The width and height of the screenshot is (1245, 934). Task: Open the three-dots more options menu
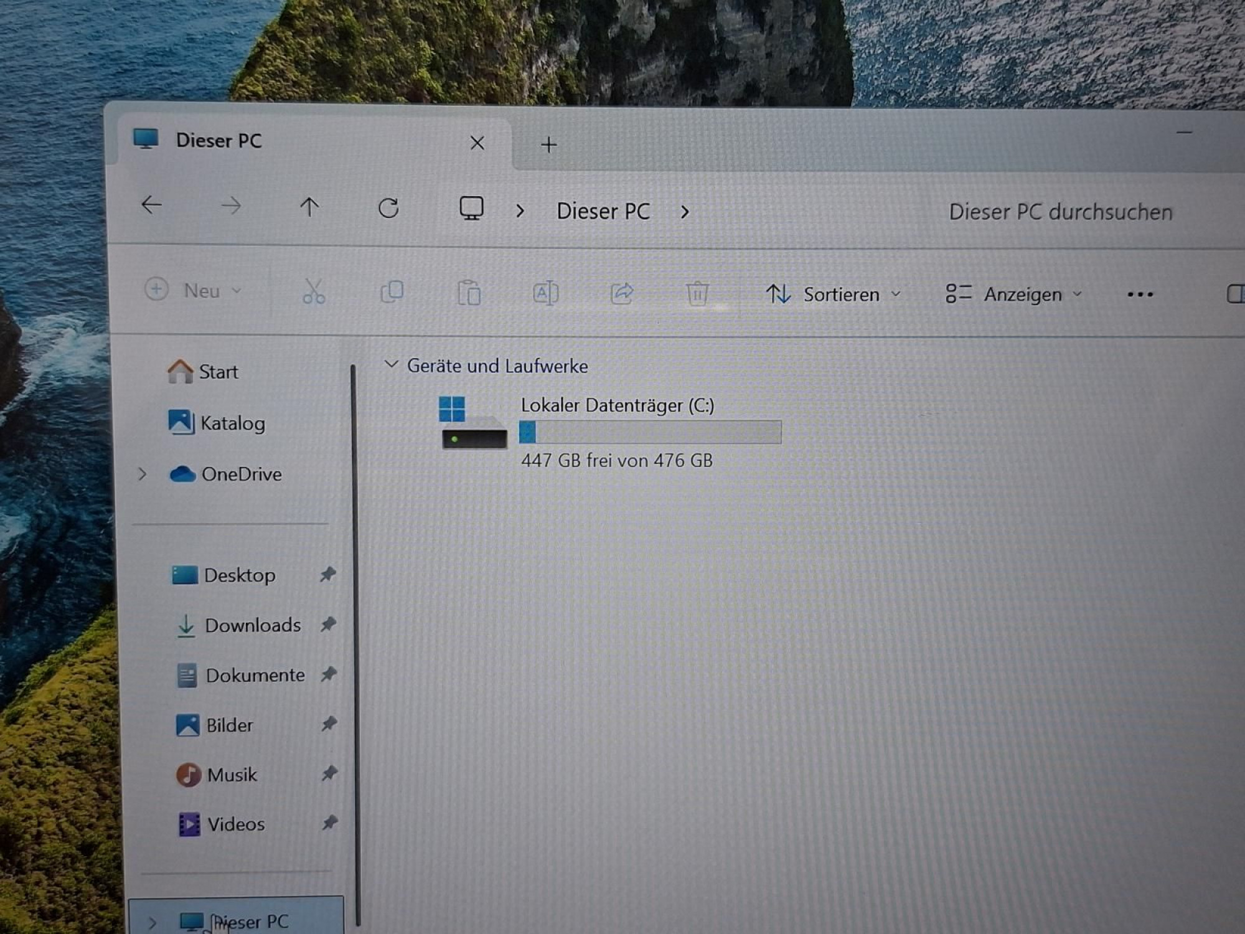[x=1140, y=295]
